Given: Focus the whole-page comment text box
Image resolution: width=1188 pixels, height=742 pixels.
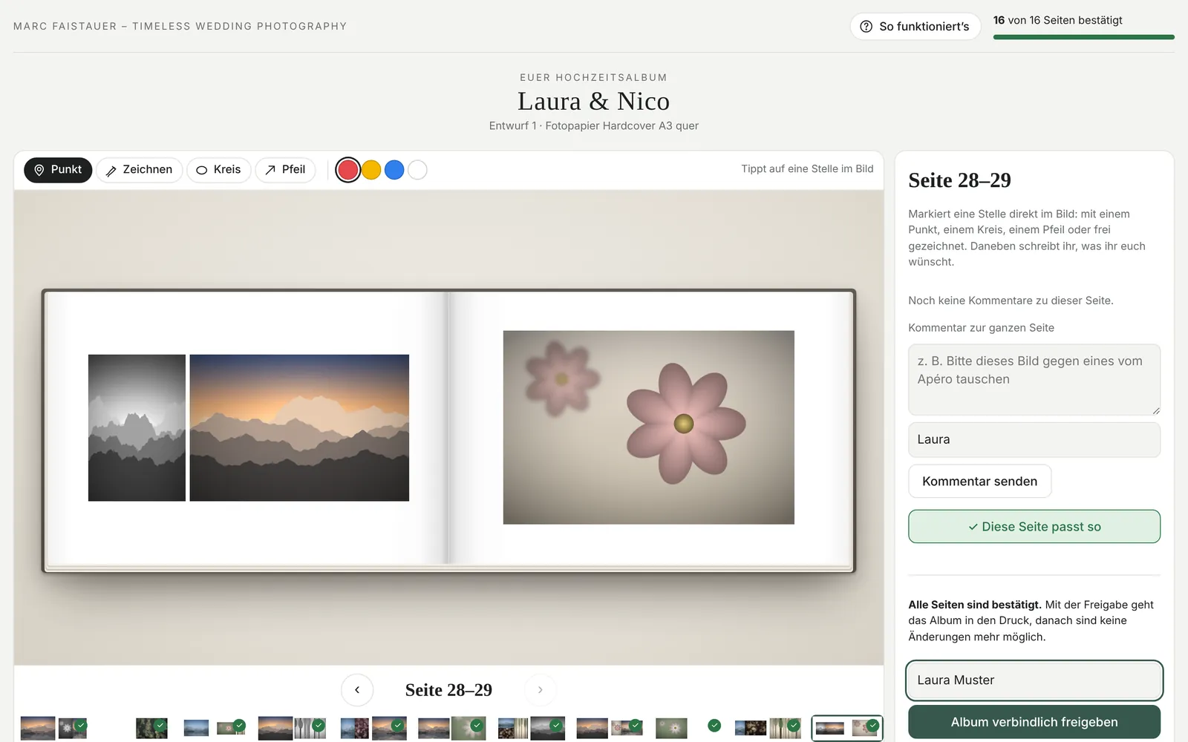Looking at the screenshot, I should click(1034, 379).
